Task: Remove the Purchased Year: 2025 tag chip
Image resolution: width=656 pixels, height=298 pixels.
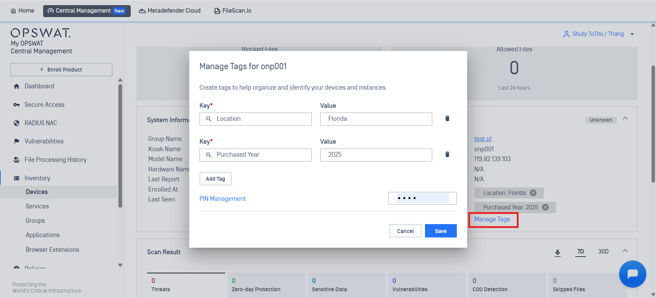Action: (x=545, y=207)
